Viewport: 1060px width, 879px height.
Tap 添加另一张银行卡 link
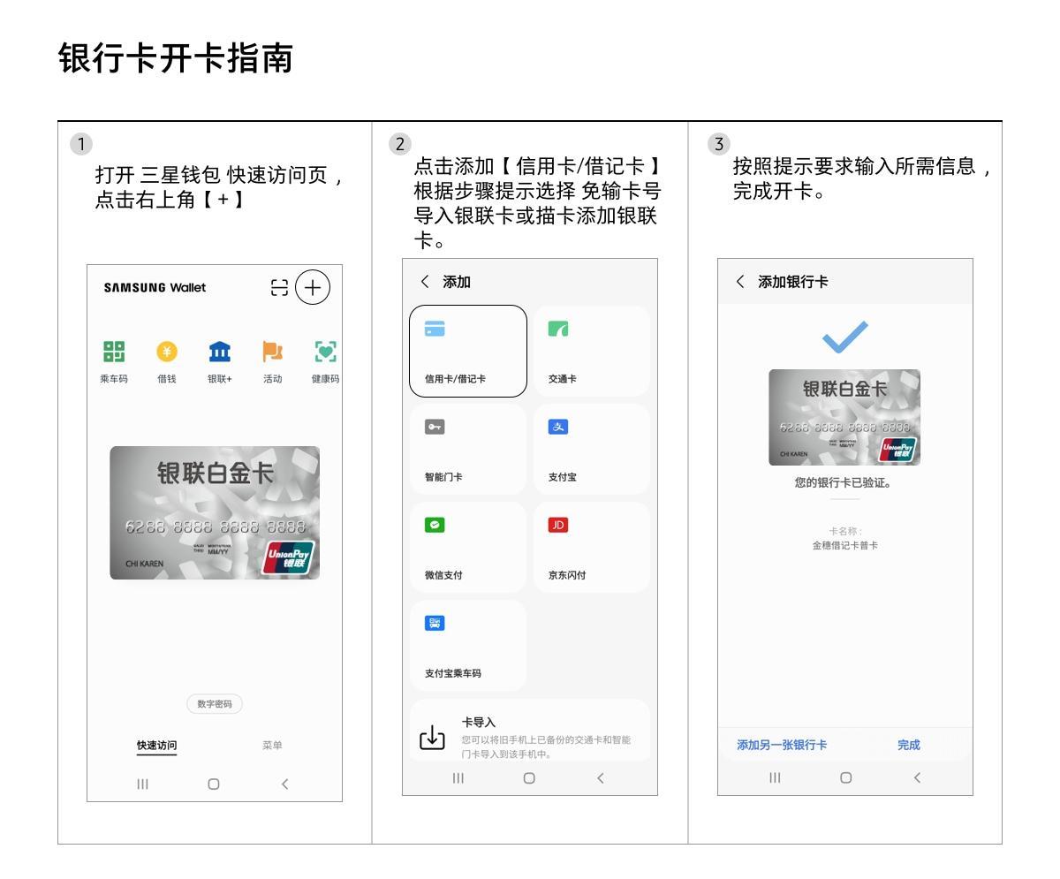point(782,745)
